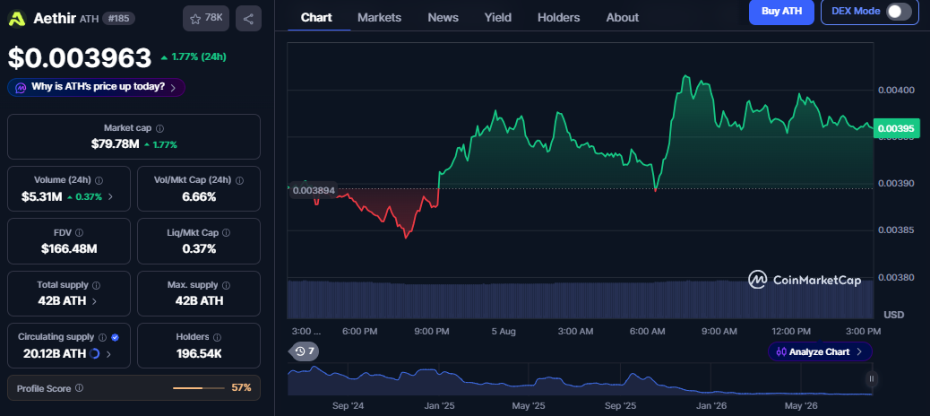
Task: Click the 196.54K holders value
Action: point(199,353)
